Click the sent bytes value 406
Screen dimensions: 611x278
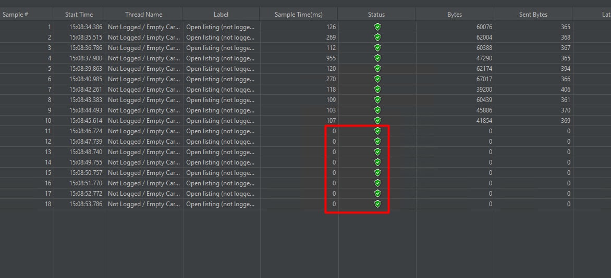[566, 90]
